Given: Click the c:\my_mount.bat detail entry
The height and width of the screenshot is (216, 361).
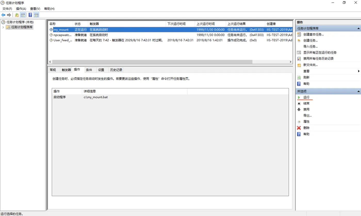Looking at the screenshot, I should click(95, 97).
